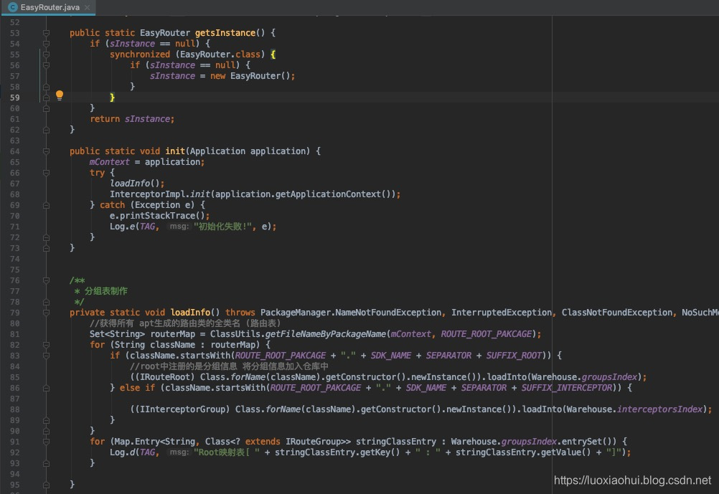Collapse for loop fold marker at line 91
The width and height of the screenshot is (719, 494).
pos(47,442)
